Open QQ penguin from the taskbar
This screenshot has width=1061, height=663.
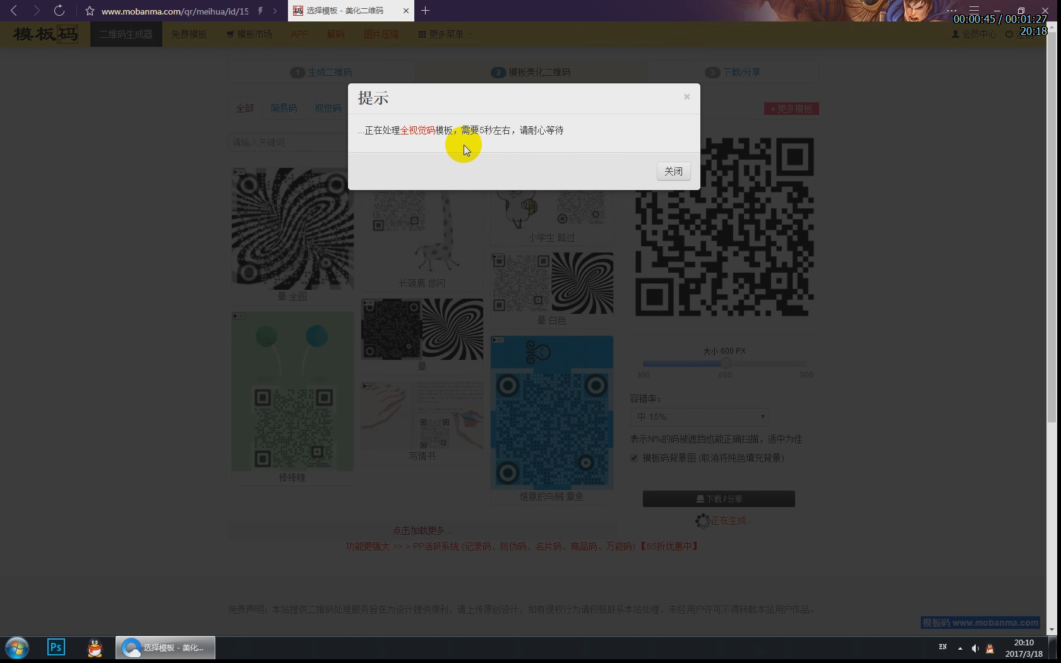(95, 648)
